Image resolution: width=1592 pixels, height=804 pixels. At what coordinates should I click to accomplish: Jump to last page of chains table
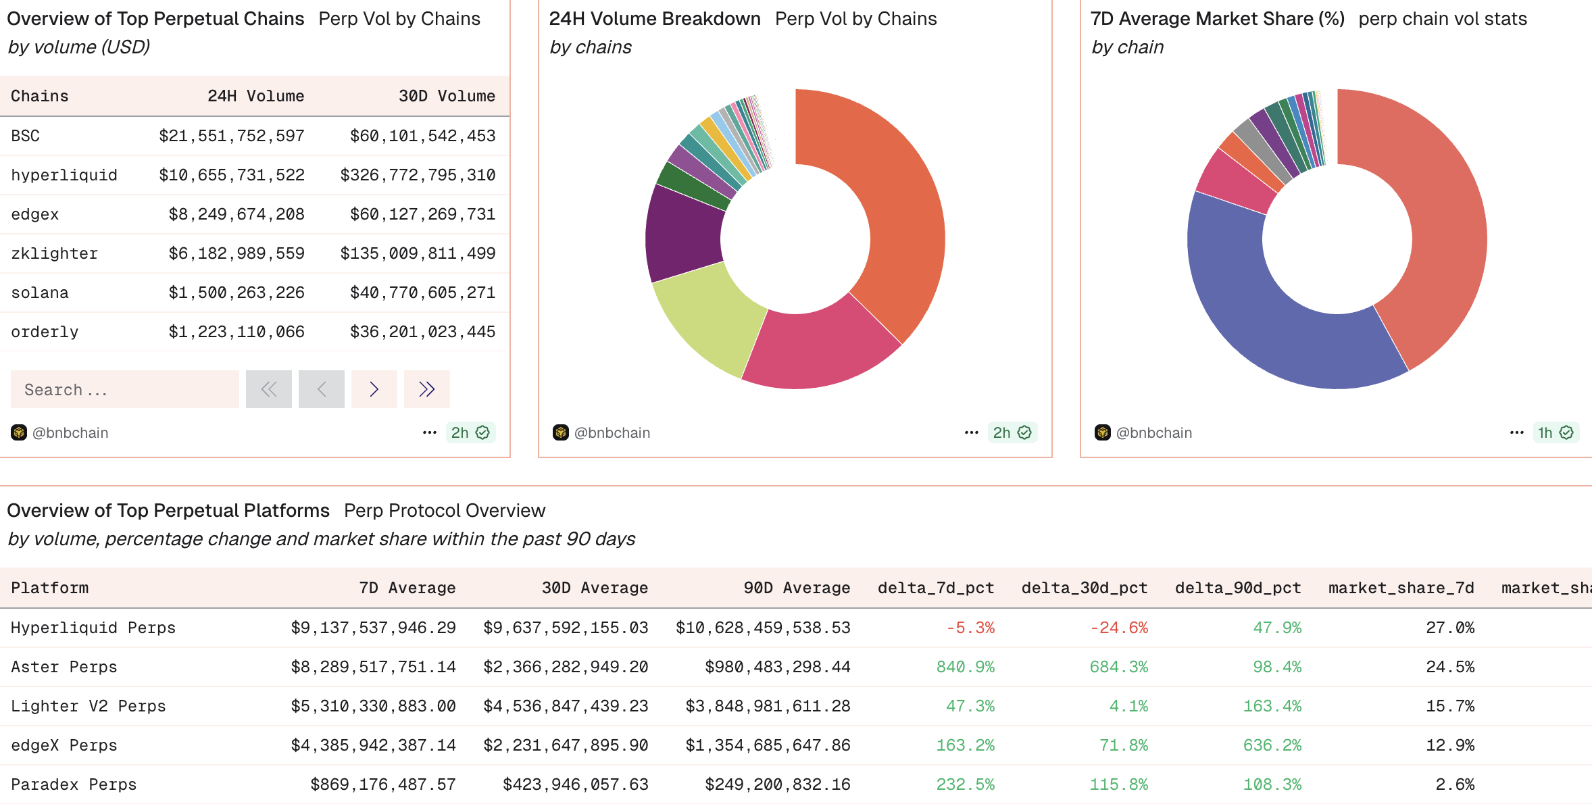click(426, 389)
